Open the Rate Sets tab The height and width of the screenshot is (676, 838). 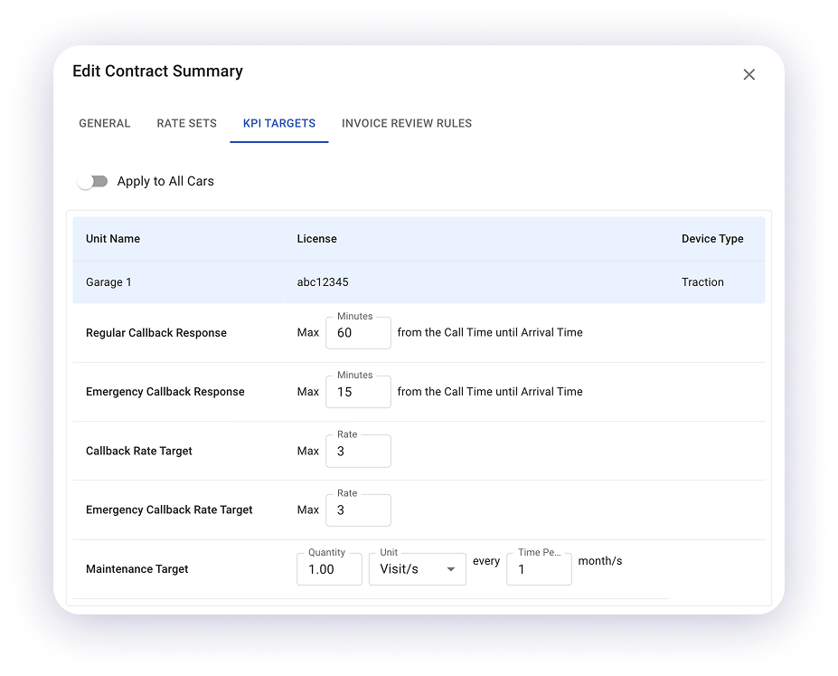point(186,124)
